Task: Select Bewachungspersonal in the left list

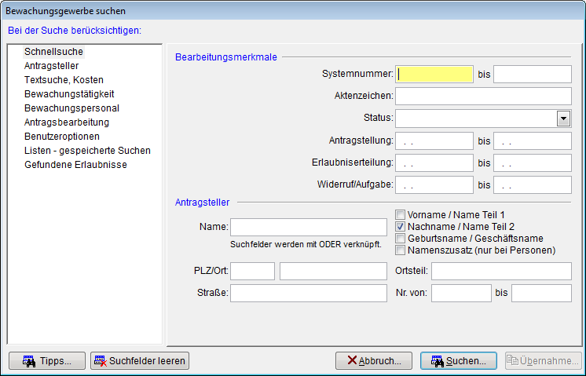Action: coord(71,108)
